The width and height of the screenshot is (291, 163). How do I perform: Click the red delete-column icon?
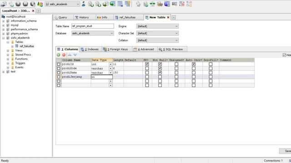[x=64, y=55]
